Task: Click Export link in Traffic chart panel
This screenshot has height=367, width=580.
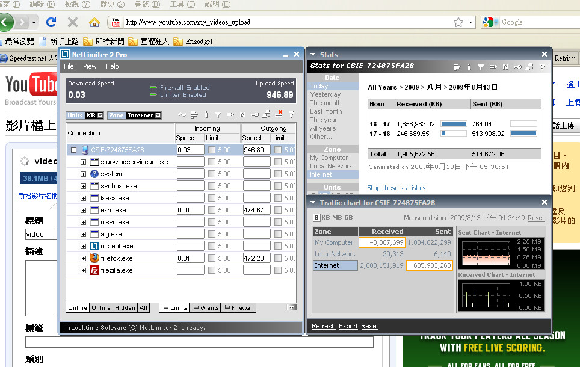Action: (x=348, y=326)
